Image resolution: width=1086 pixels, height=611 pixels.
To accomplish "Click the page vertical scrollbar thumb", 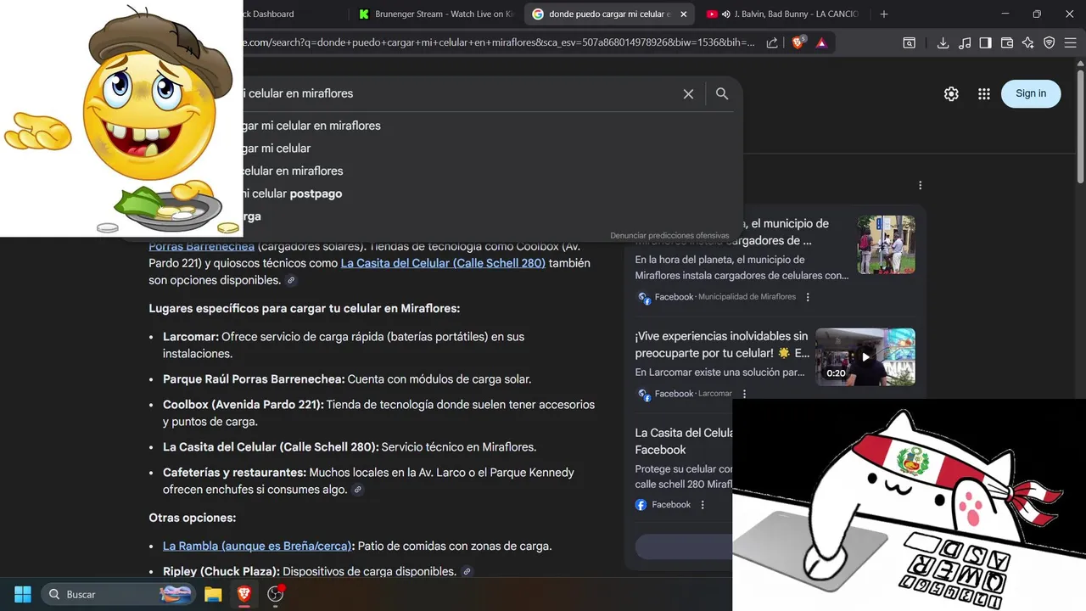I will [1080, 127].
